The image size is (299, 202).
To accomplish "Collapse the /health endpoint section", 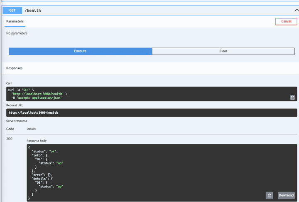I will coord(296,10).
